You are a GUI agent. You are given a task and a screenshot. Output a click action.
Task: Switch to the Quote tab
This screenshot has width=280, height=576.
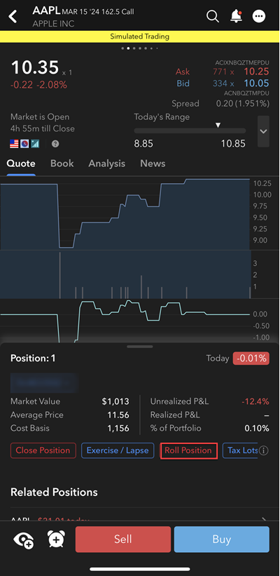tap(21, 163)
